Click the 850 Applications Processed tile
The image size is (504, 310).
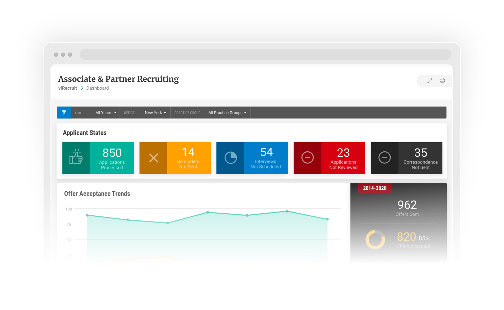tap(112, 158)
